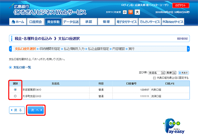Click the BSNS002 screen code
The height and width of the screenshot is (138, 198).
pos(182,39)
